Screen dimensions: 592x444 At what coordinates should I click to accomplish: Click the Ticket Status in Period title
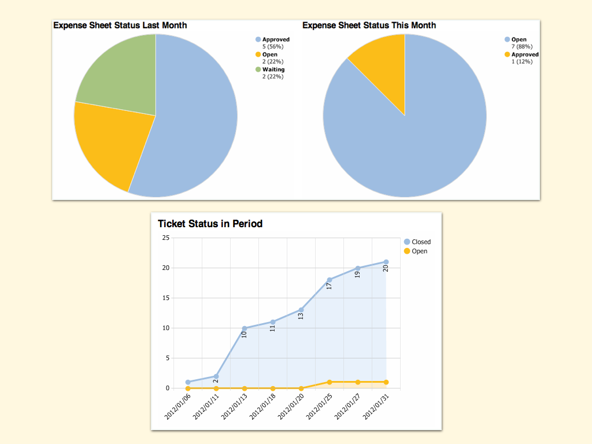[x=210, y=224]
